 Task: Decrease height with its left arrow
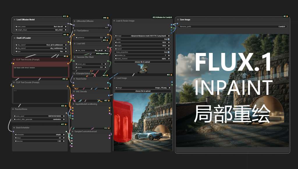pyautogui.click(x=116, y=46)
